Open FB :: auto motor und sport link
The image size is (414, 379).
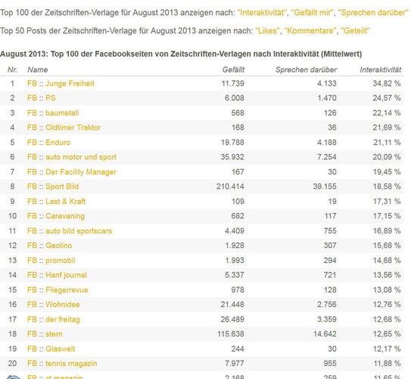[72, 157]
